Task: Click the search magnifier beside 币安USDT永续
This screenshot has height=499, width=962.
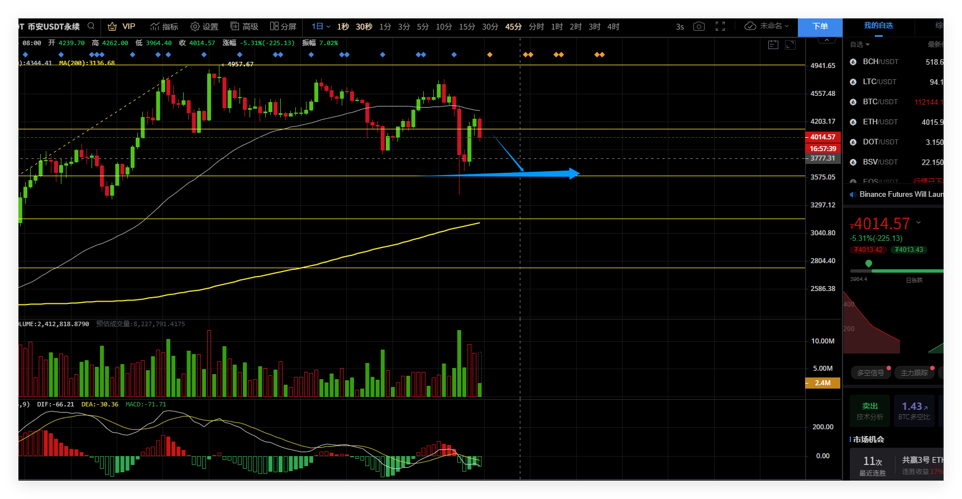Action: coord(91,26)
